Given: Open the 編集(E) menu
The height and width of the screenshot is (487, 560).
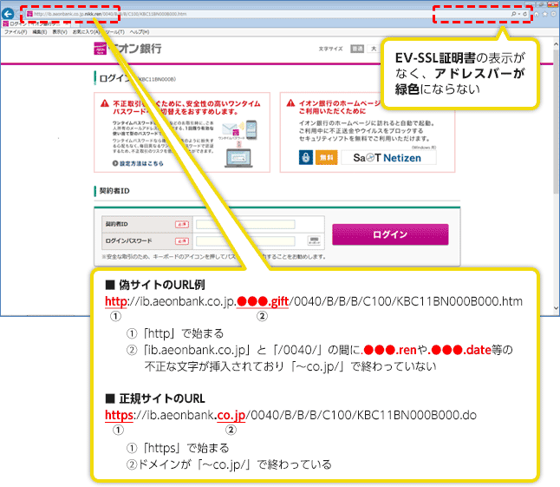Looking at the screenshot, I should (x=40, y=32).
